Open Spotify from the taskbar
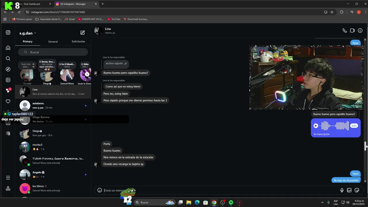368x207 pixels. (231, 202)
